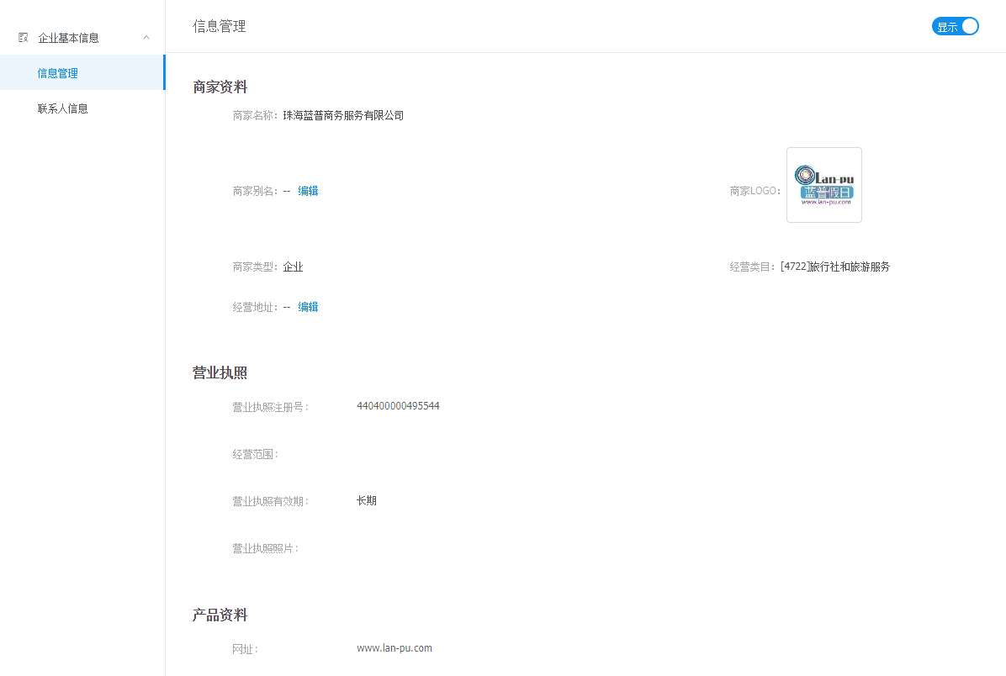Edit the 经营地址 via 编辑 link

pyautogui.click(x=308, y=307)
